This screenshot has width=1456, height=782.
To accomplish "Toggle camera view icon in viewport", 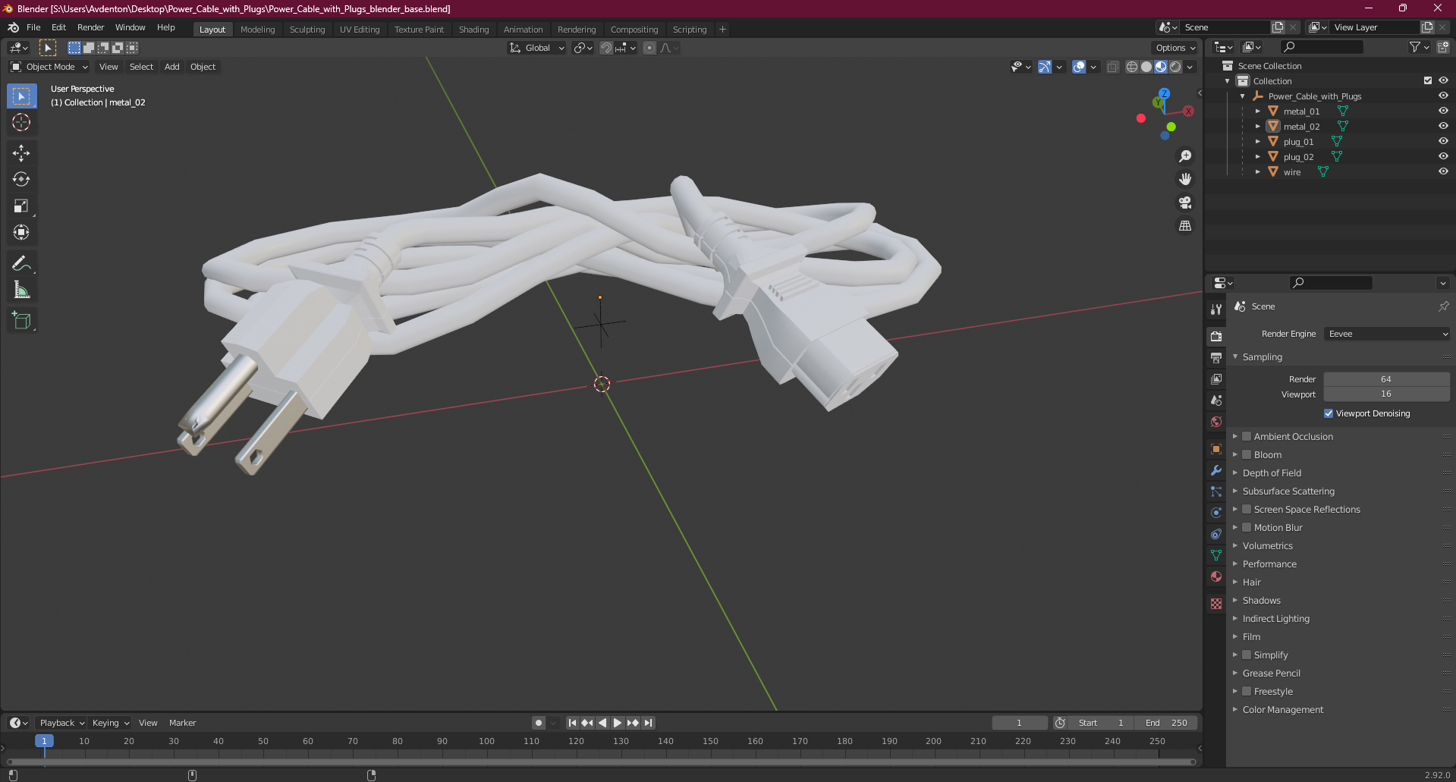I will (x=1185, y=203).
